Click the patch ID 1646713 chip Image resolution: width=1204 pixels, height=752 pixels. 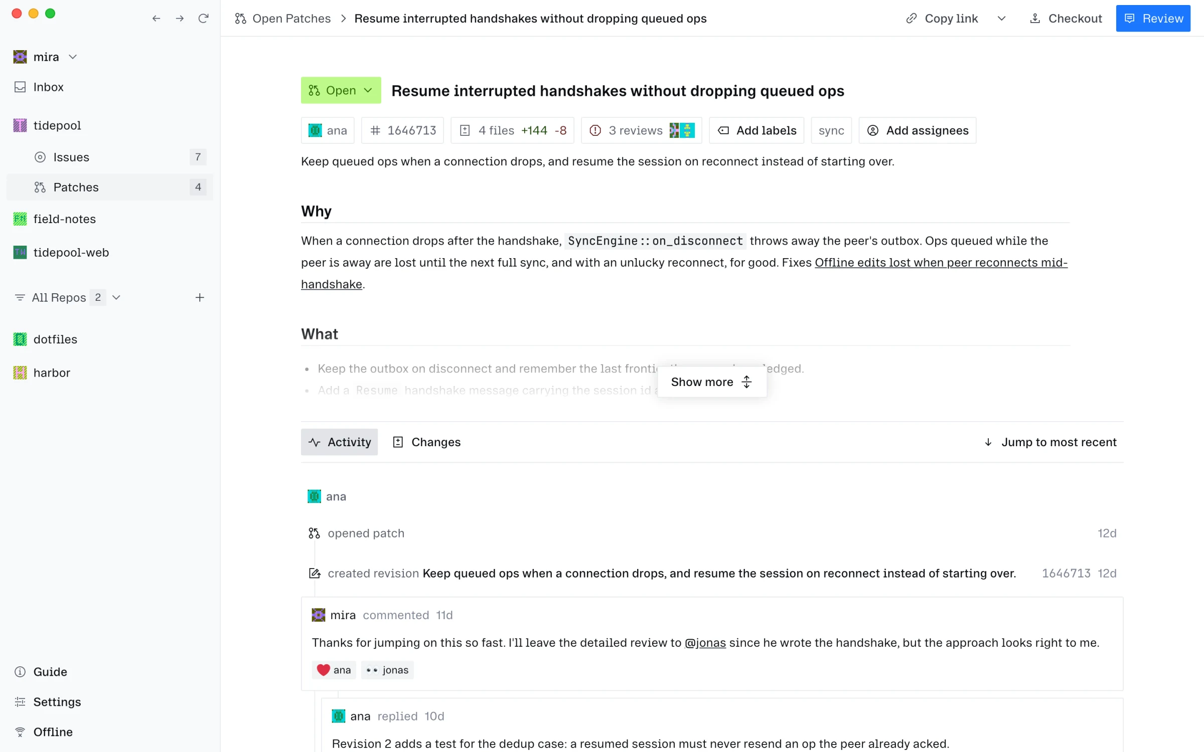[402, 130]
